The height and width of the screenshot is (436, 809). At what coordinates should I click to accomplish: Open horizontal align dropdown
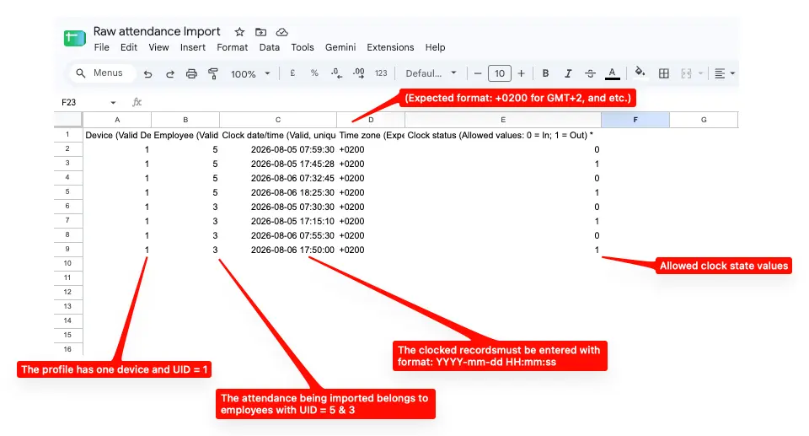[725, 73]
